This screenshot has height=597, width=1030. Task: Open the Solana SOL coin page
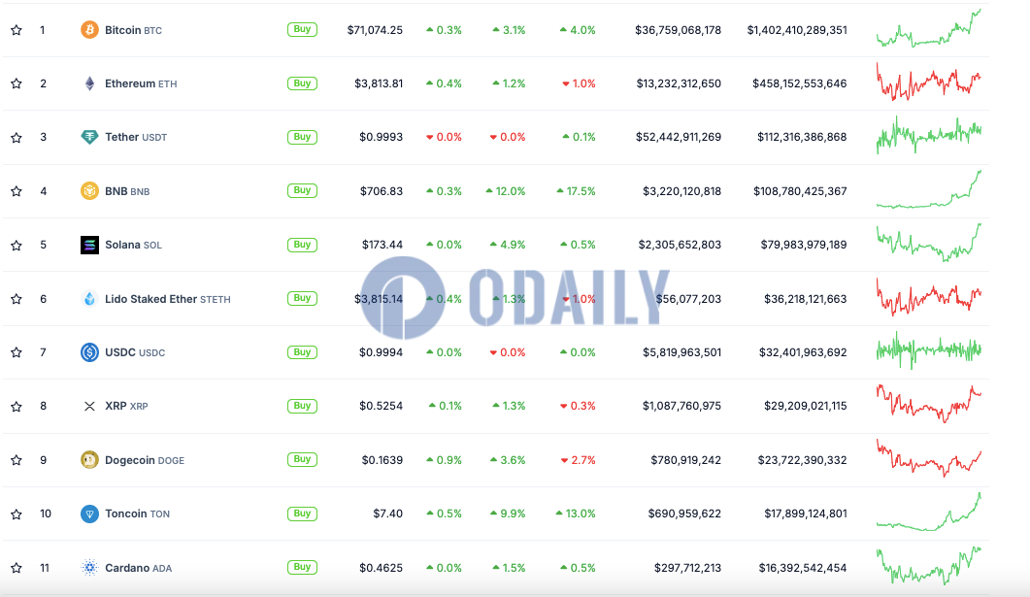click(133, 245)
